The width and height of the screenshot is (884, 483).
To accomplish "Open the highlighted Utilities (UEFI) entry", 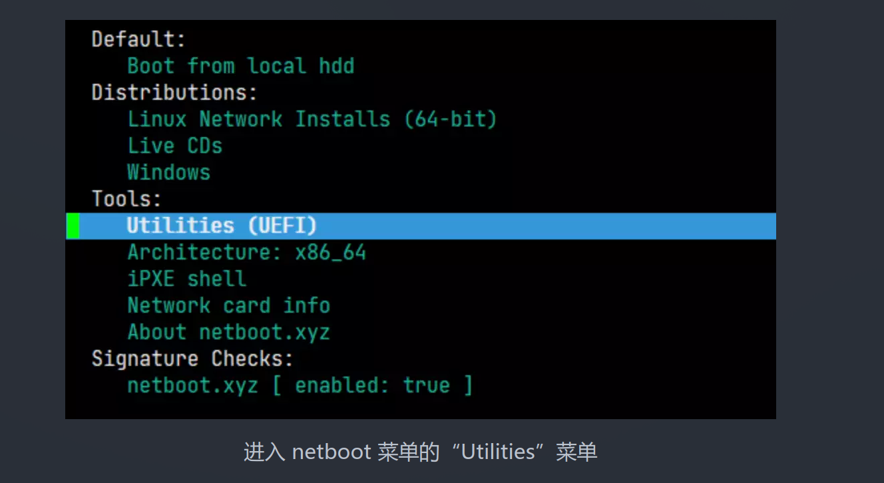I will [x=421, y=226].
